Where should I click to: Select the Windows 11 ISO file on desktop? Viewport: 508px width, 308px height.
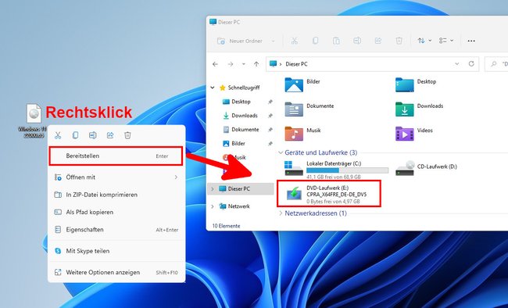coord(34,120)
